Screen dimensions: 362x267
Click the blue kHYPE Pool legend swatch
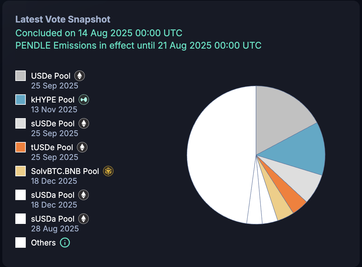21,100
